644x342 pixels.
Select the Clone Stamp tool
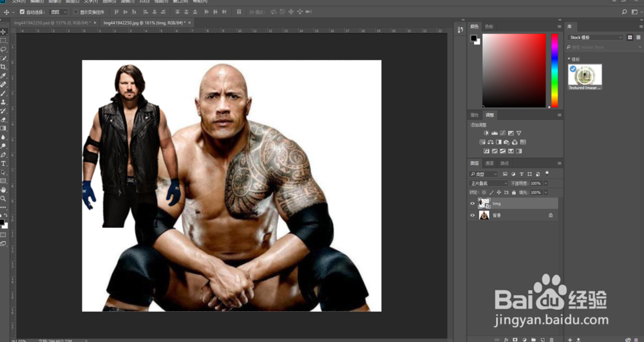(x=3, y=102)
